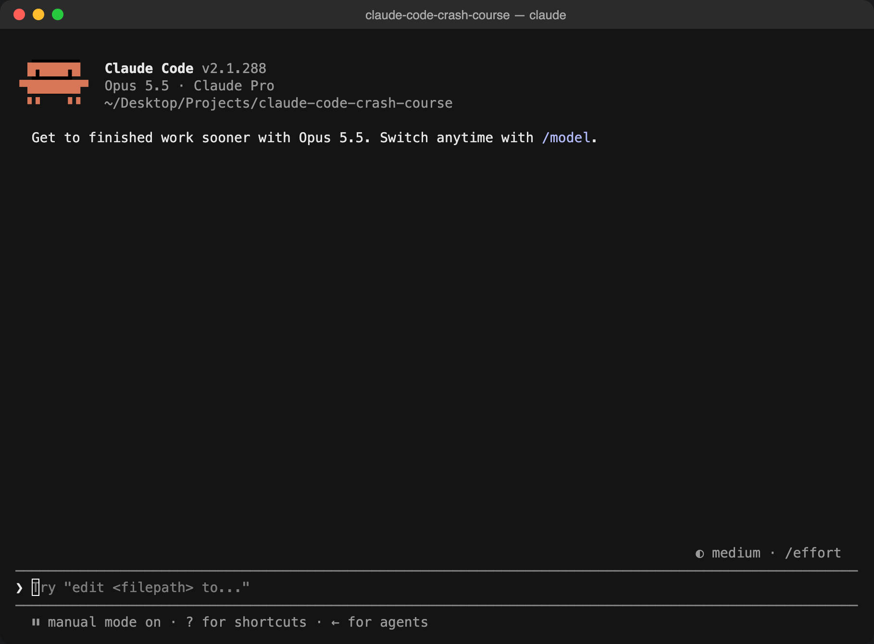874x644 pixels.
Task: Click the manual mode pause icon
Action: point(36,622)
